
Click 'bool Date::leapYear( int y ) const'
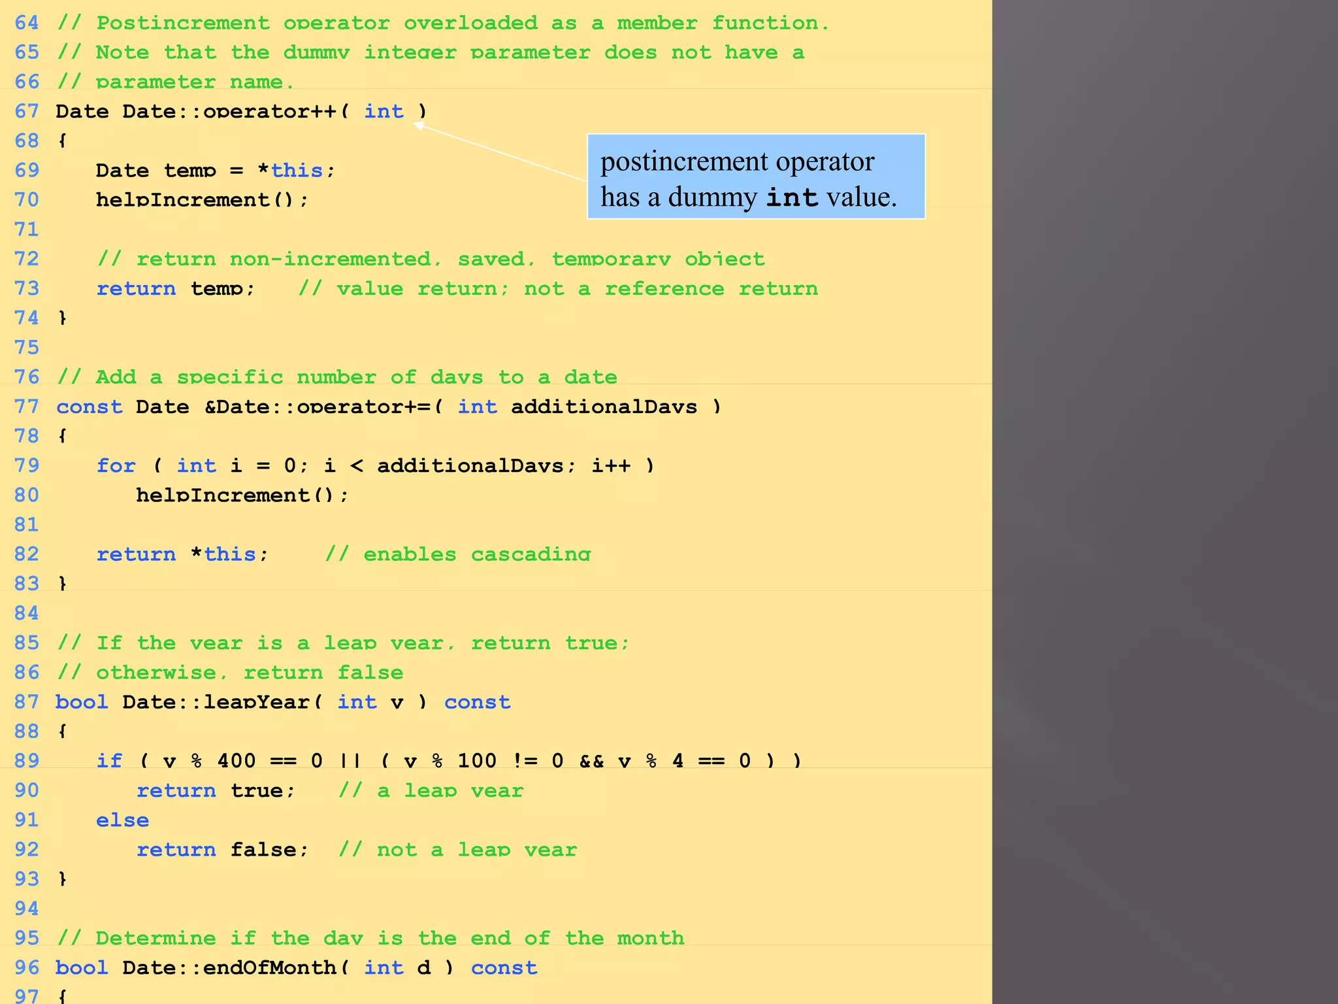(x=283, y=701)
